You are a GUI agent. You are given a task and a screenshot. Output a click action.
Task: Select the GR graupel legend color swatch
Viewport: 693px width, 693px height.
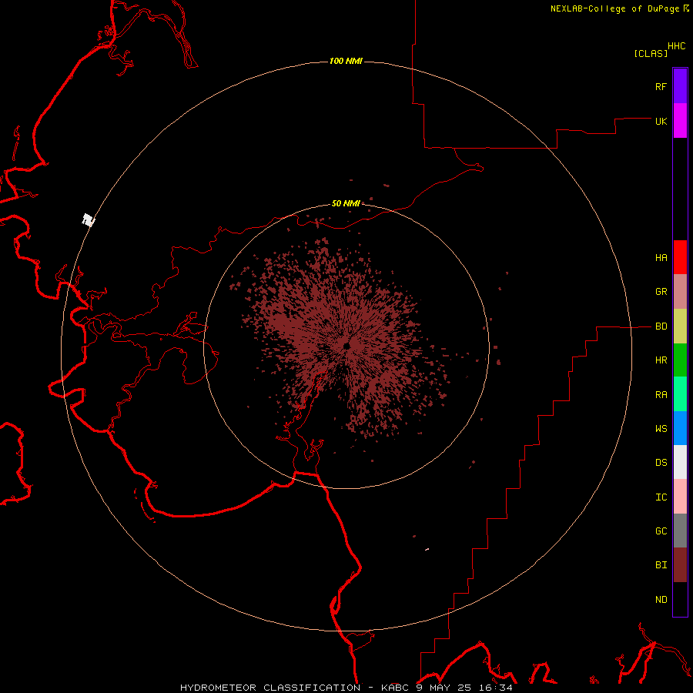680,292
